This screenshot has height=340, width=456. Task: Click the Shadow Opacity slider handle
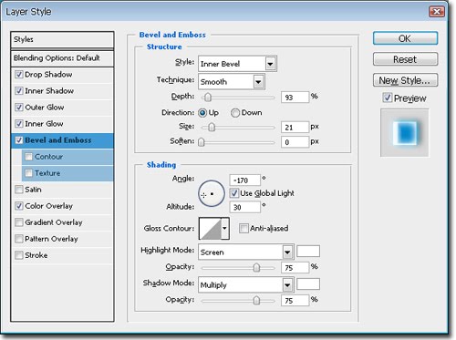[256, 301]
